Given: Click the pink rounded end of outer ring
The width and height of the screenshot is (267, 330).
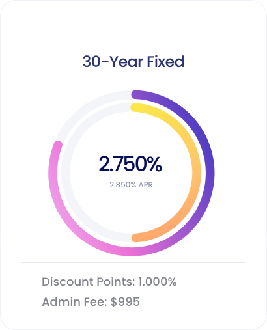Looking at the screenshot, I should pyautogui.click(x=58, y=145).
